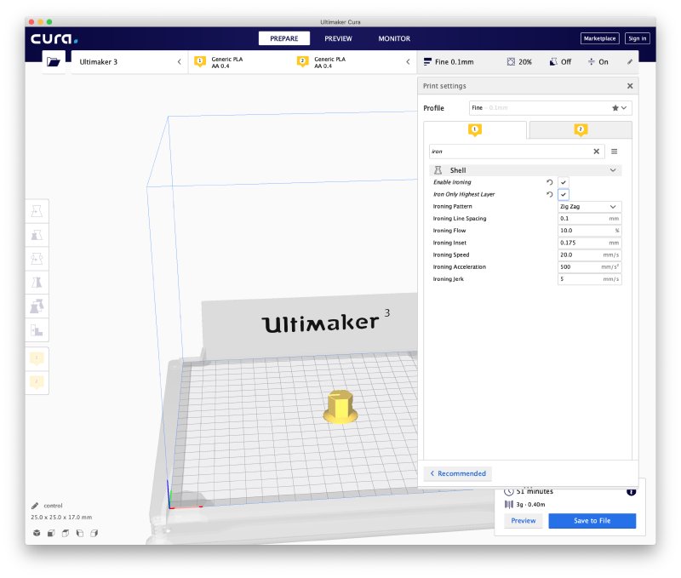This screenshot has height=578, width=681.
Task: Click the pencil icon beside control
Action: point(35,506)
